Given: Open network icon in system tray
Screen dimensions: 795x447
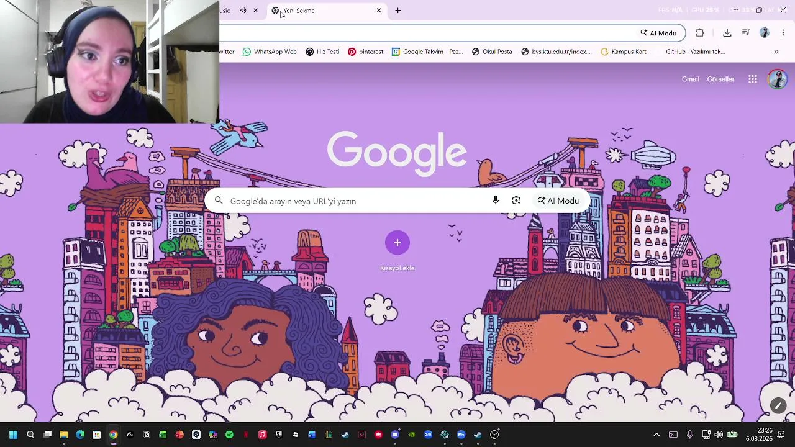Looking at the screenshot, I should [706, 435].
